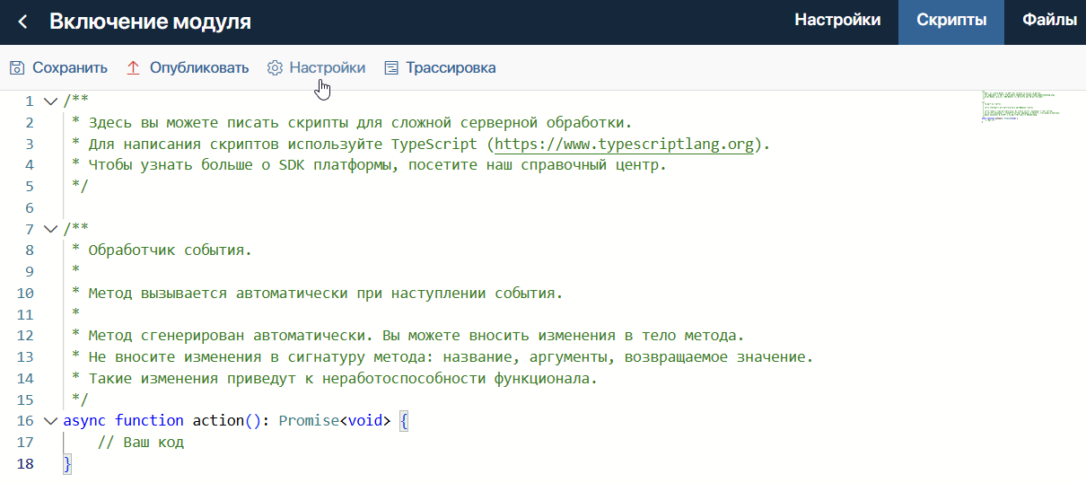Click 'Promise<void>' return type text
The width and height of the screenshot is (1086, 483).
(x=335, y=421)
